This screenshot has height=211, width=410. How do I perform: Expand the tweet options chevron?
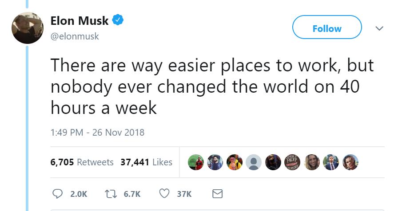(x=379, y=28)
